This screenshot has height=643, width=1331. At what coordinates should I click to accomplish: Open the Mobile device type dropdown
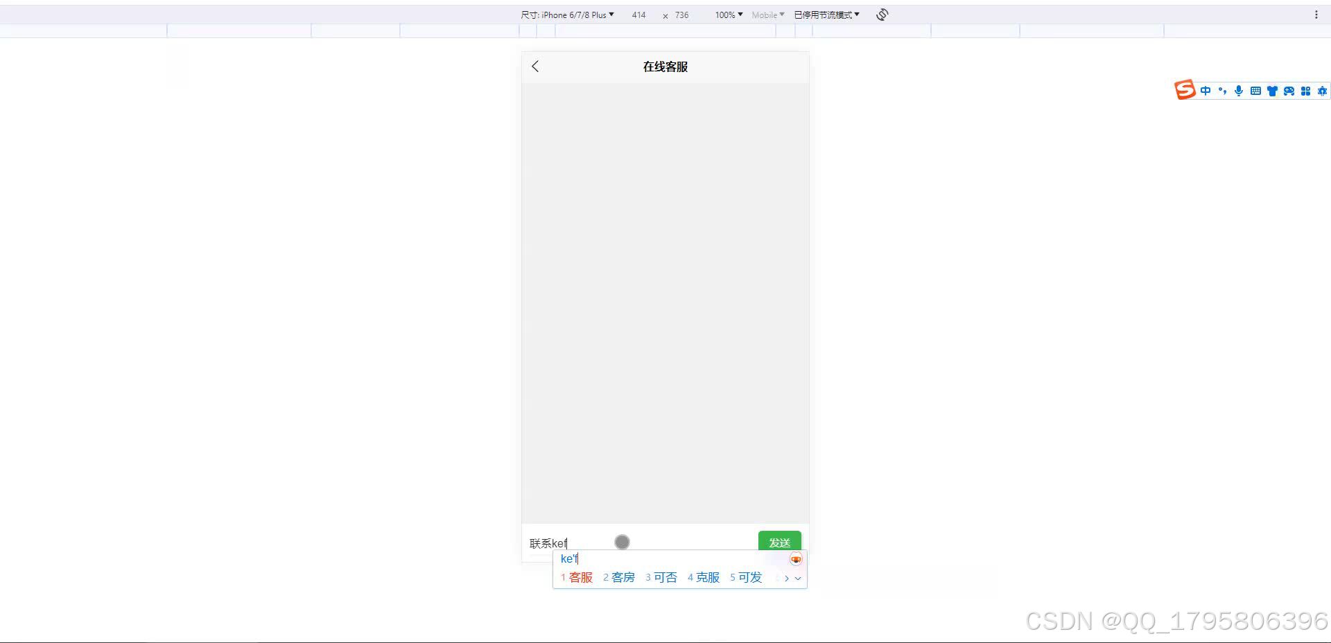[767, 15]
